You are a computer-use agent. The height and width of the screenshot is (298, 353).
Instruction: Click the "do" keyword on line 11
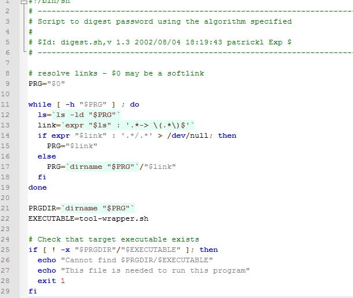[135, 104]
